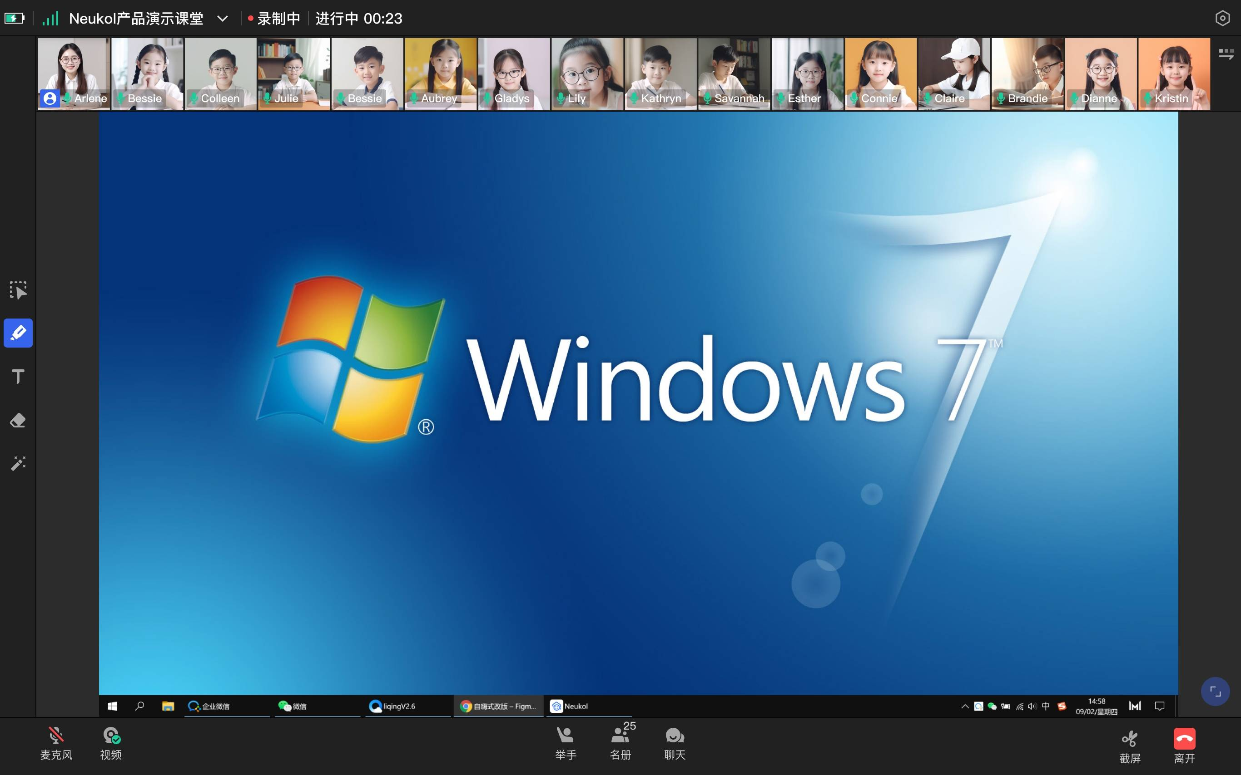Click the 录制中 recording indicator
Screen dimensions: 1241x775
274,19
